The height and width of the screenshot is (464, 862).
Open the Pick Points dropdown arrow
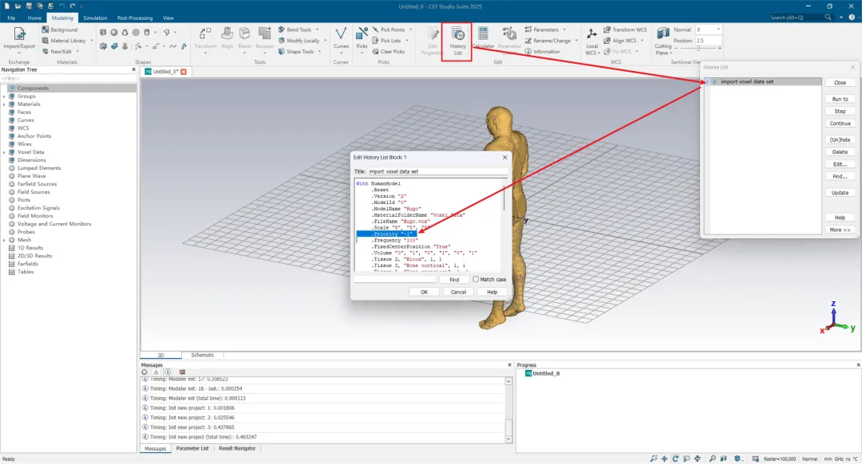pyautogui.click(x=411, y=29)
